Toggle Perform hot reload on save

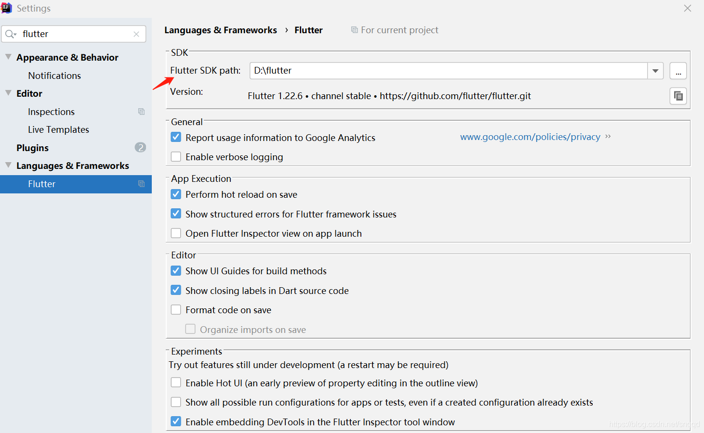tap(176, 194)
